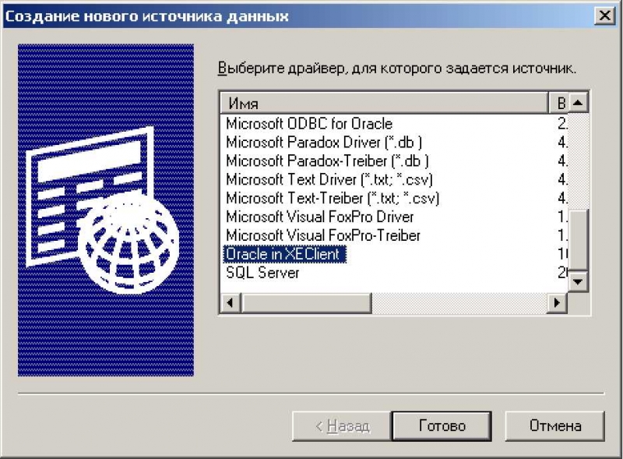
Task: Click the horizontal scrollbar right arrow
Action: click(558, 303)
